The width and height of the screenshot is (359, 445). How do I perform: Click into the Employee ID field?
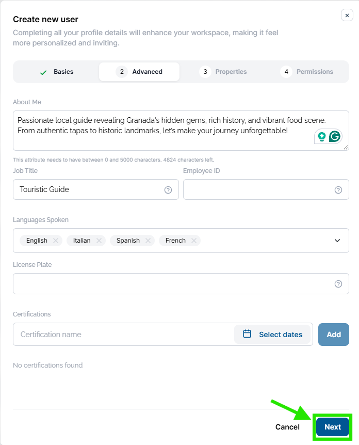pos(258,189)
